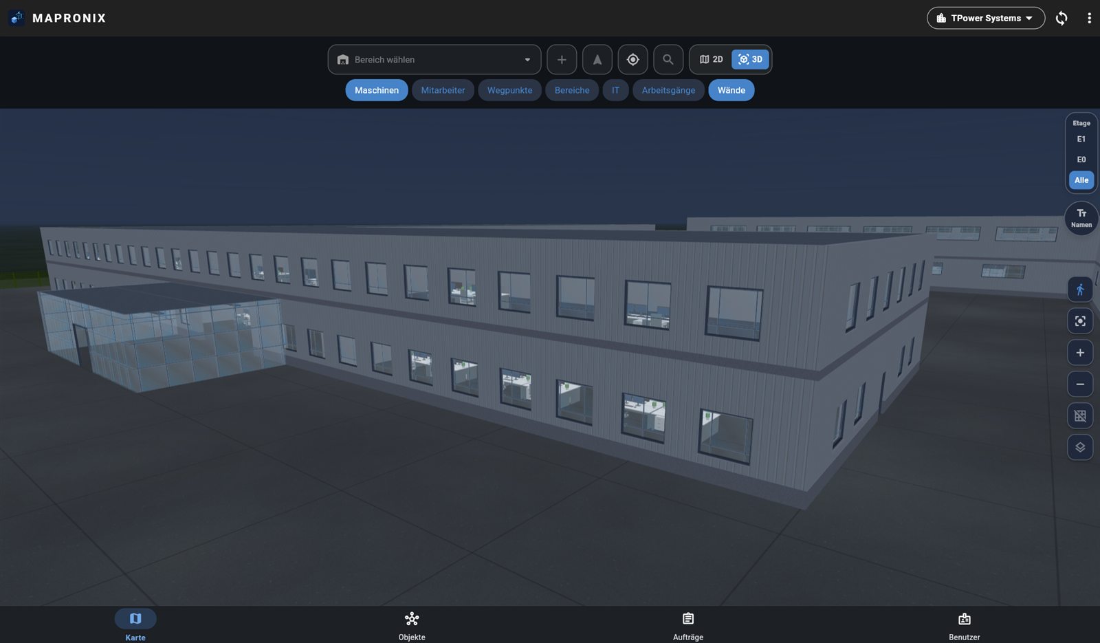Select the 3D view mode

pos(750,60)
